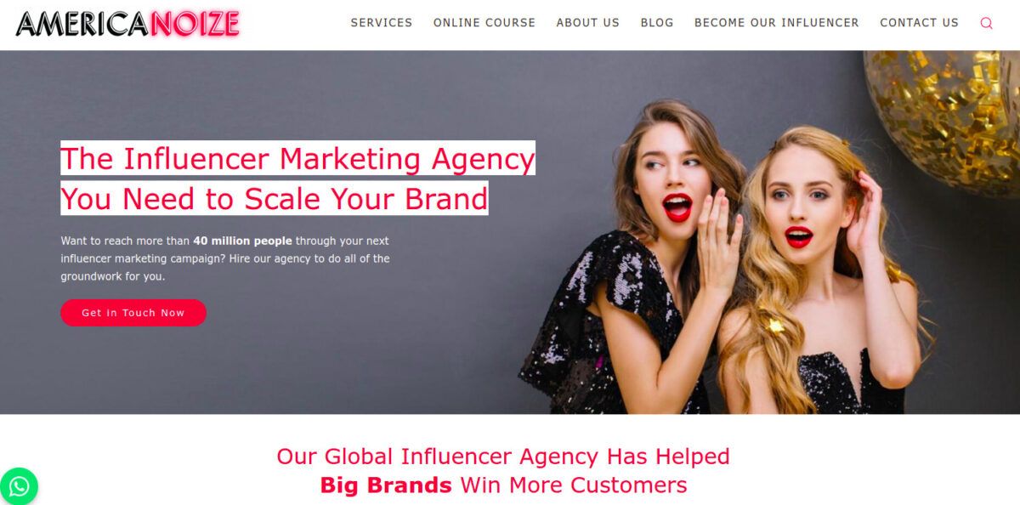Open the Services menu item
Image resolution: width=1020 pixels, height=505 pixels.
tap(382, 23)
